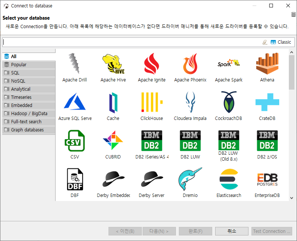Filter by Embedded databases

(29, 105)
